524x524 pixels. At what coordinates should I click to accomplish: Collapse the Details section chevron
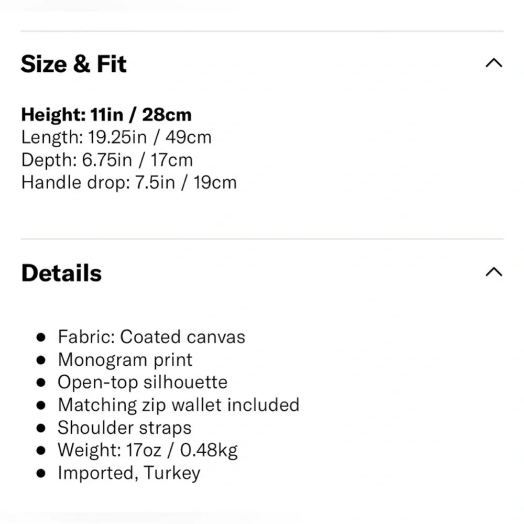494,272
